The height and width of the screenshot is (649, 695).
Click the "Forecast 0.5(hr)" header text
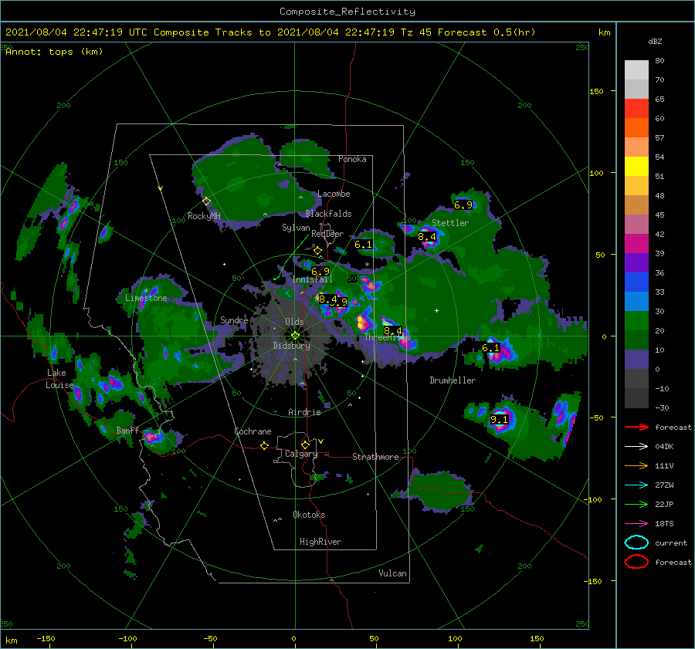point(486,32)
